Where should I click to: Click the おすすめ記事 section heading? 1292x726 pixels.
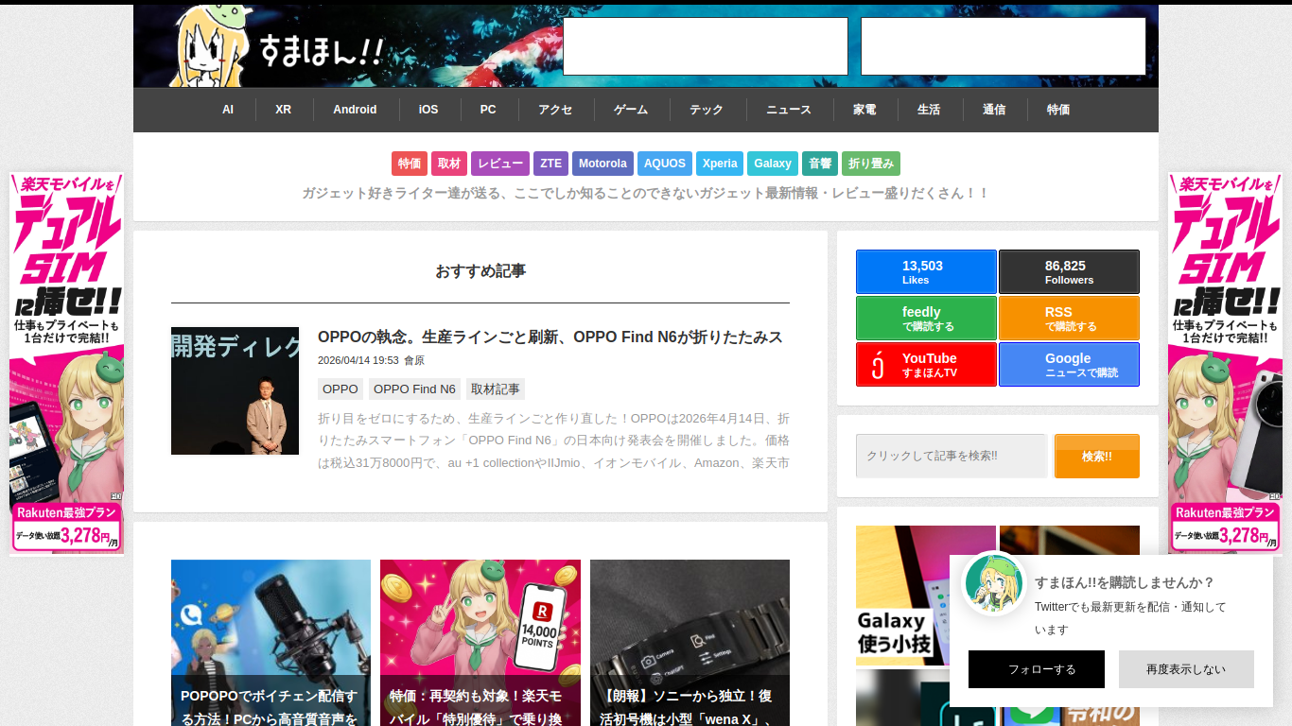(480, 271)
